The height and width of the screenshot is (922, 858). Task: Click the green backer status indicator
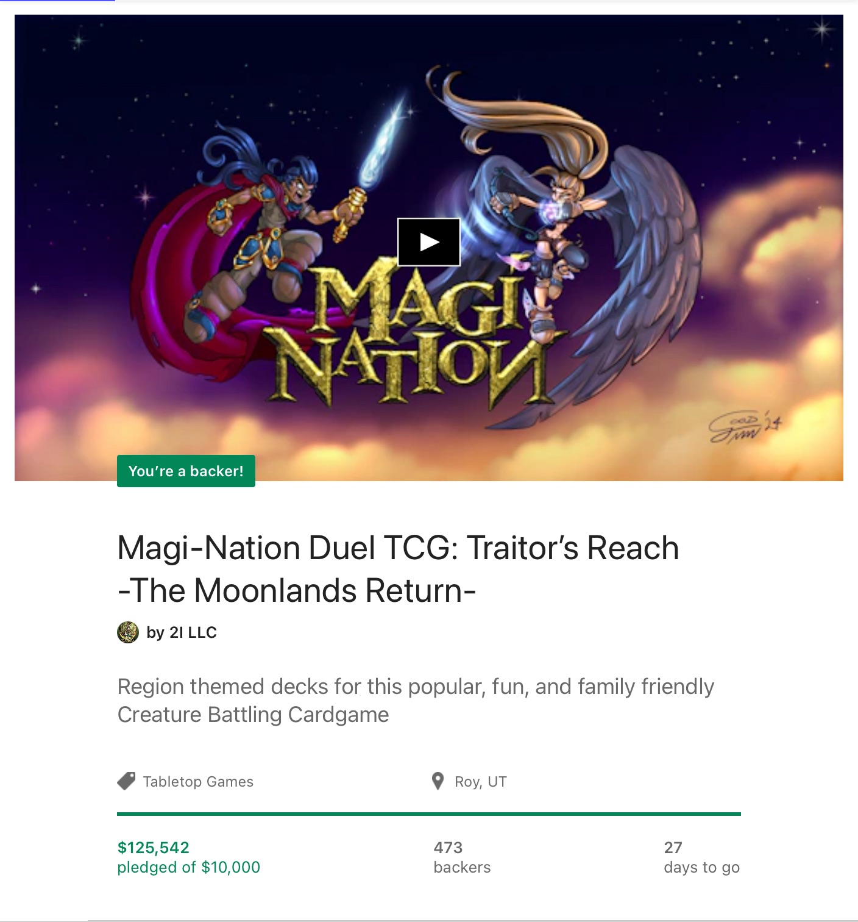tap(185, 470)
